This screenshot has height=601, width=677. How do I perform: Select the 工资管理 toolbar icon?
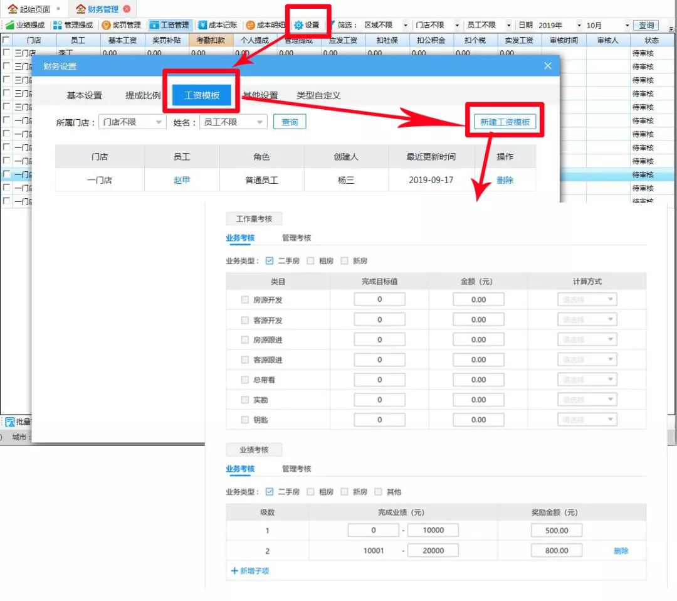tap(171, 25)
